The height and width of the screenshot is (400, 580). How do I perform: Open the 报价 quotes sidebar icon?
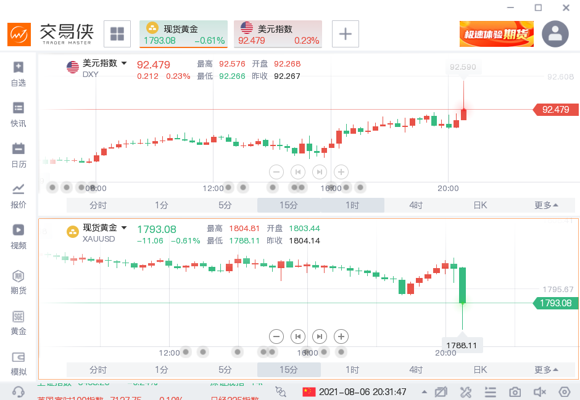pyautogui.click(x=18, y=196)
